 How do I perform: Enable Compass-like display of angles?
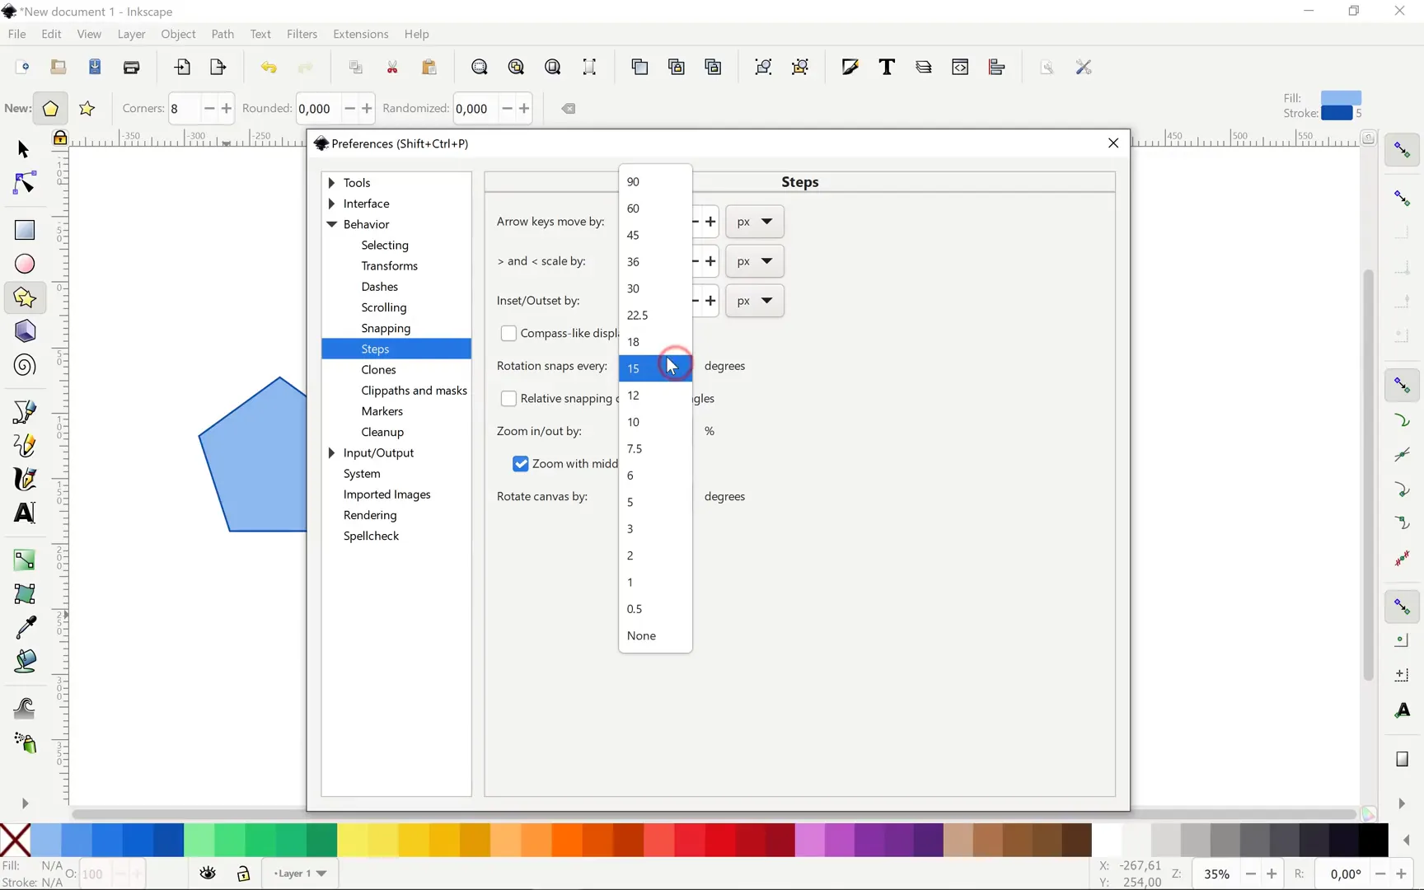(x=510, y=333)
